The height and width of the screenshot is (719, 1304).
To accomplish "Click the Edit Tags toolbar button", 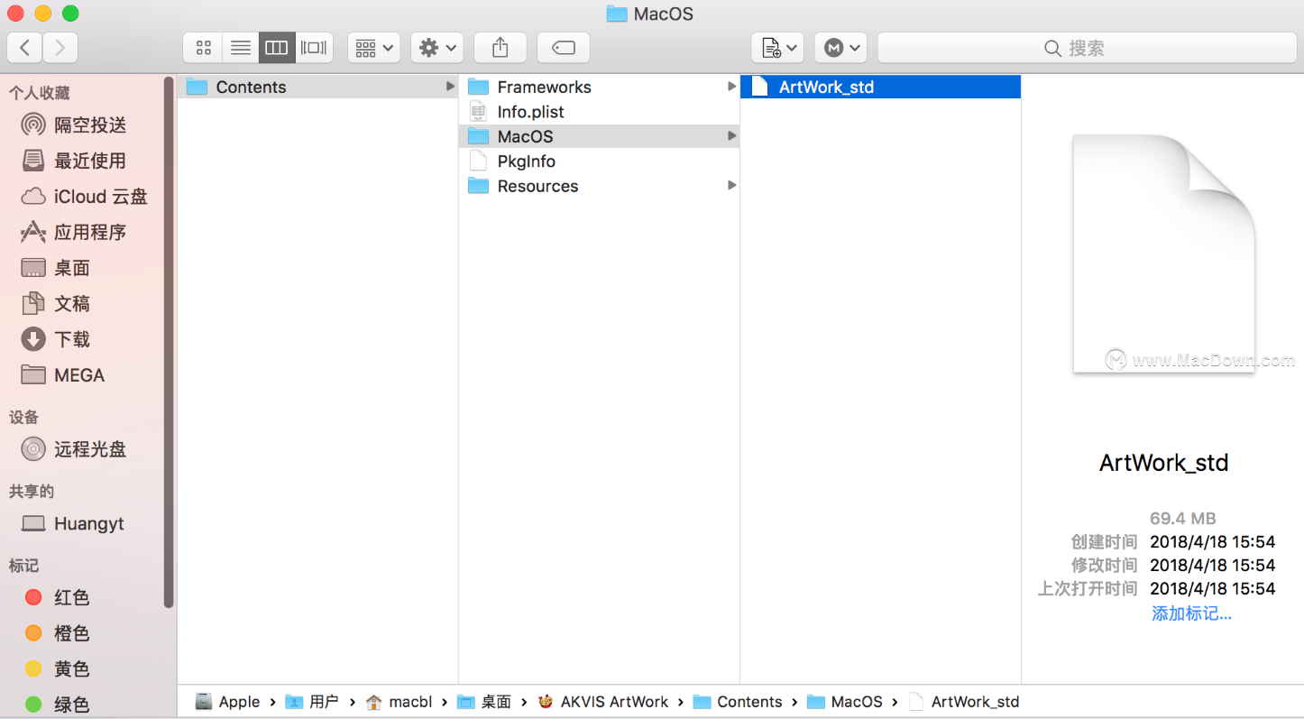I will point(564,48).
